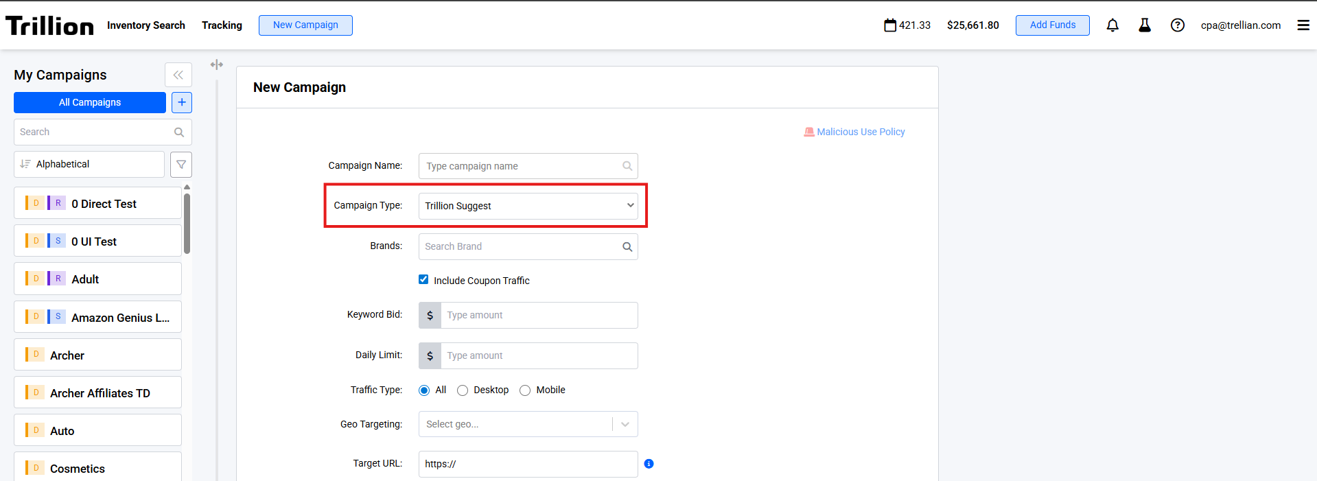Expand the Geo Targeting dropdown
The image size is (1317, 481).
tap(625, 424)
